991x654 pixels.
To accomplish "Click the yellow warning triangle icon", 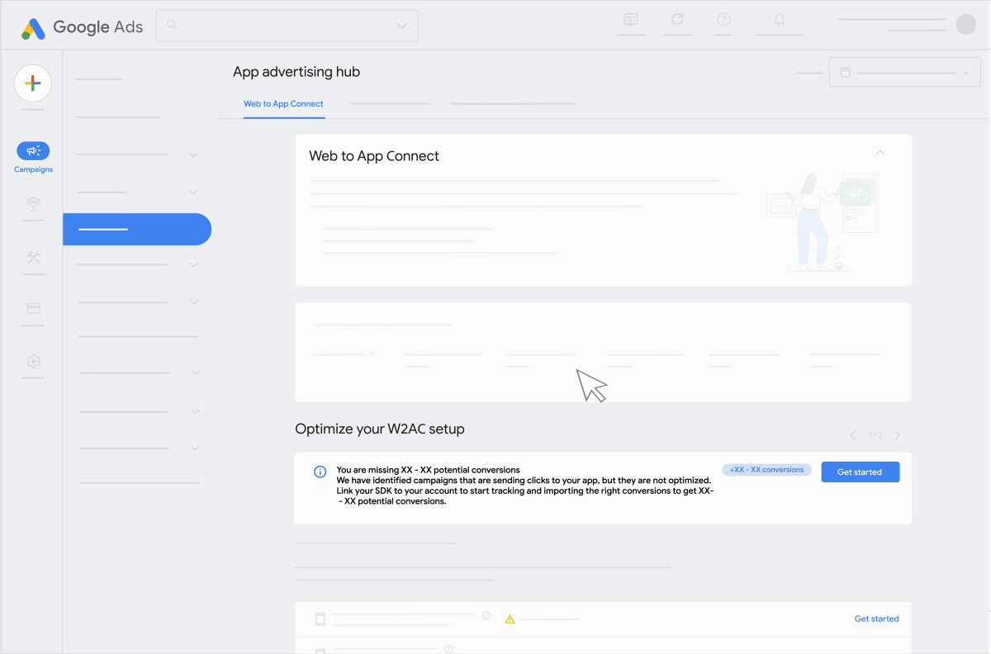I will 510,618.
